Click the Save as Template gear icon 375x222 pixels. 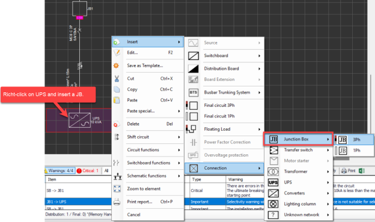[x=116, y=65]
